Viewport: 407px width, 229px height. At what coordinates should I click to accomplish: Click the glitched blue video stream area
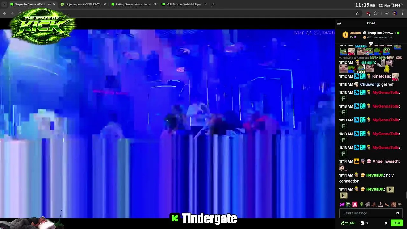[167, 123]
